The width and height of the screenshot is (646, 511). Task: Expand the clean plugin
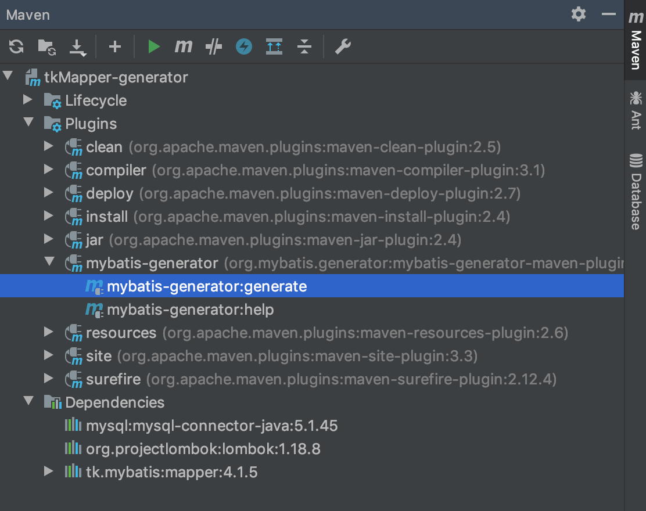coord(49,146)
